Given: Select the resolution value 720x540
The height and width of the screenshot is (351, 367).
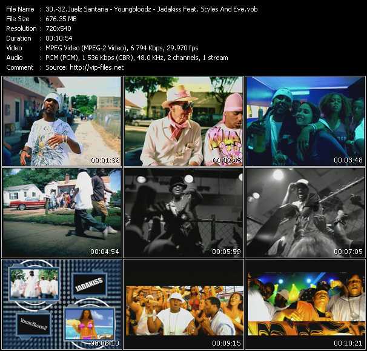Looking at the screenshot, I should (58, 28).
